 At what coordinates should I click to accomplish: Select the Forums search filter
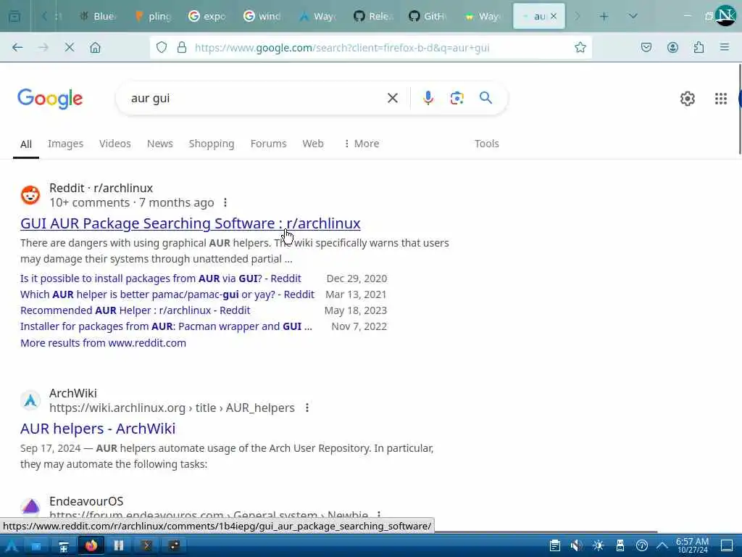tap(268, 144)
